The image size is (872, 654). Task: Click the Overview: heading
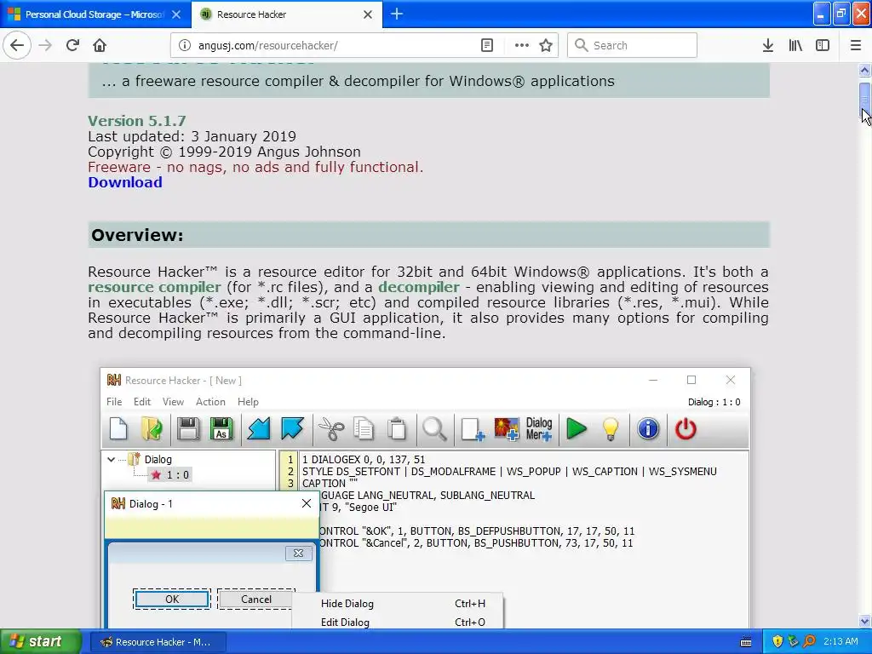(x=137, y=235)
